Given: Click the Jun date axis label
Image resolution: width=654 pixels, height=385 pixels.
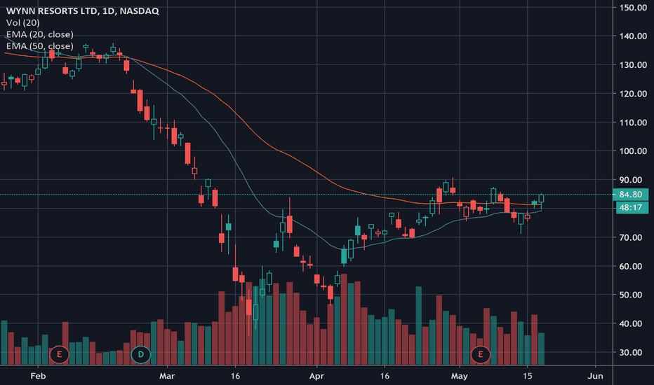Looking at the screenshot, I should (x=595, y=376).
